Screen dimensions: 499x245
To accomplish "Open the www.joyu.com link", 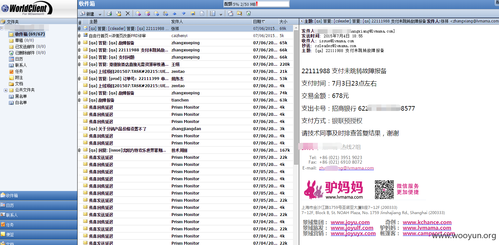I will tap(350, 223).
